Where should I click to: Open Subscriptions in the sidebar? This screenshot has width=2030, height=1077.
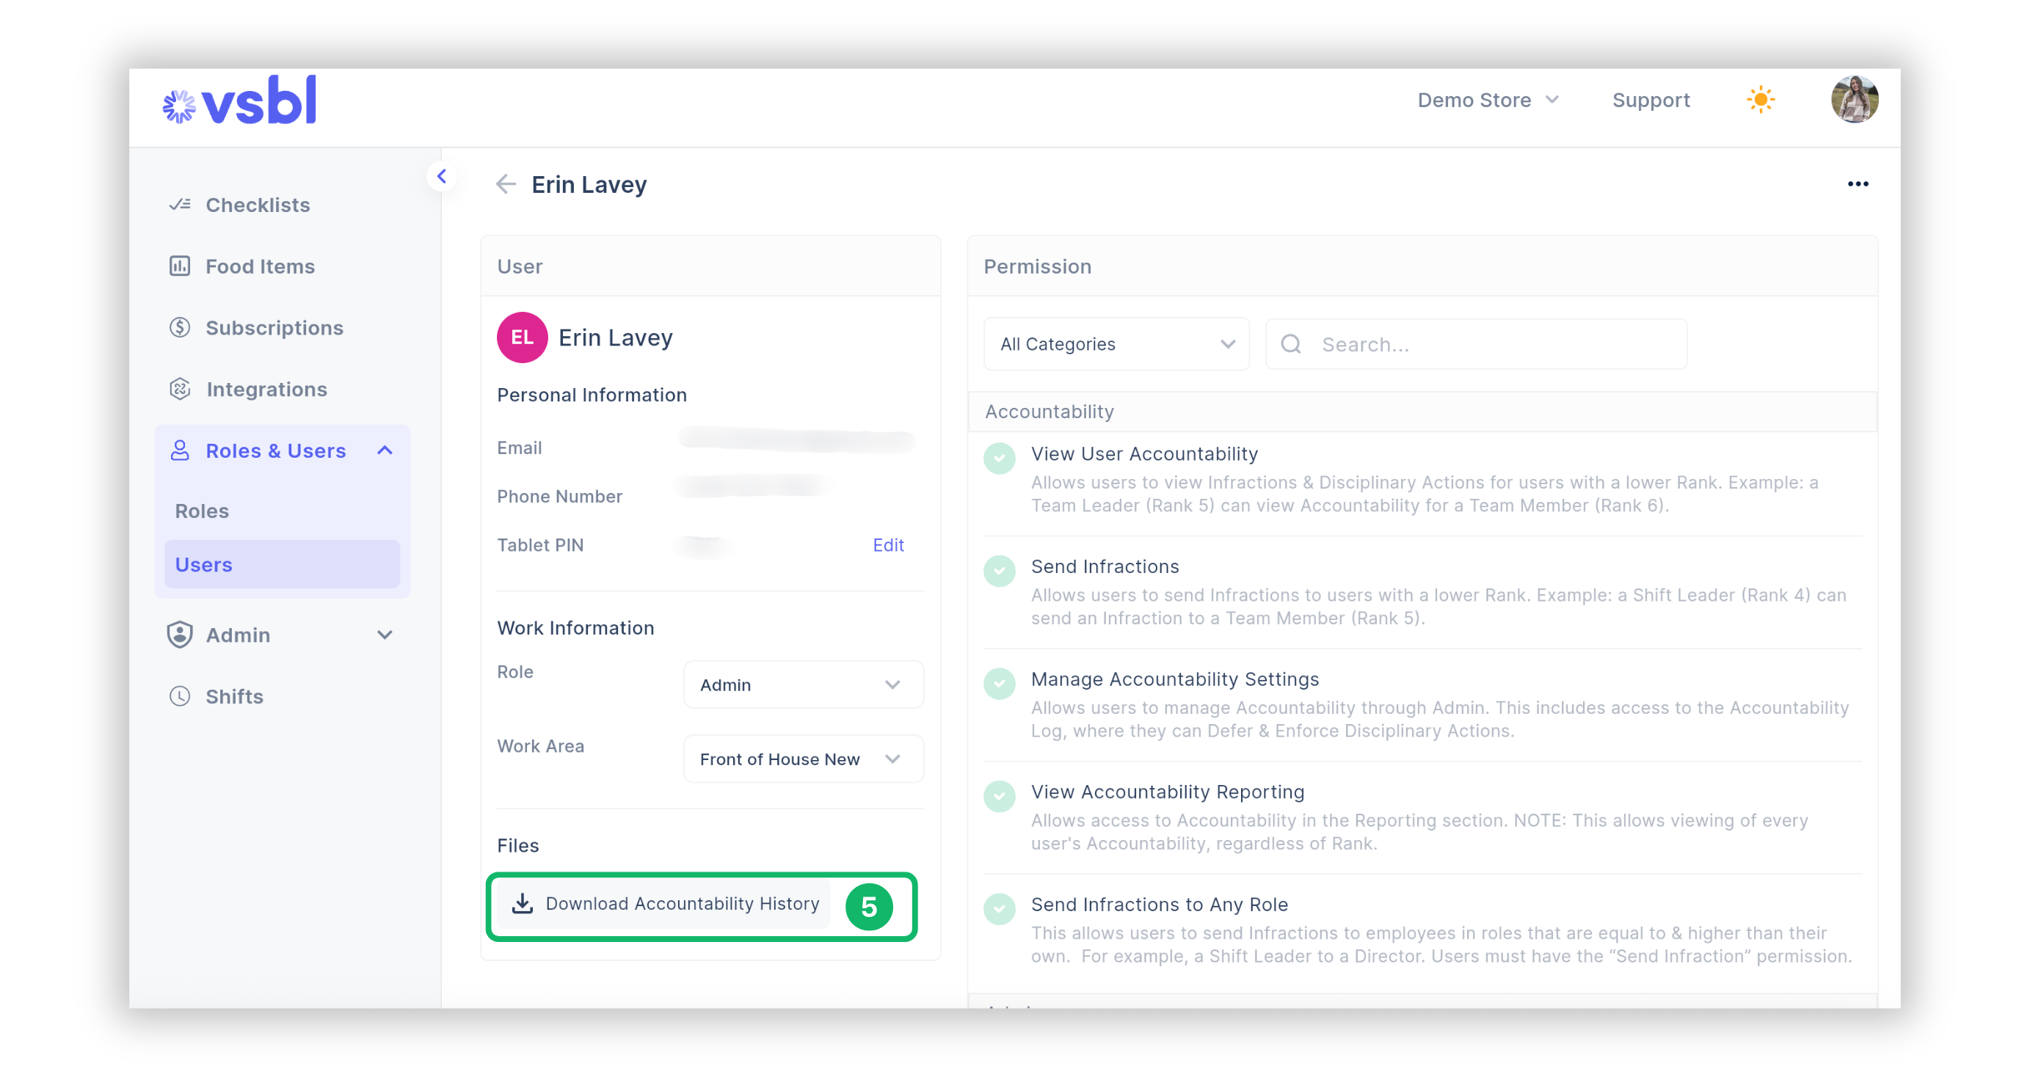(274, 328)
